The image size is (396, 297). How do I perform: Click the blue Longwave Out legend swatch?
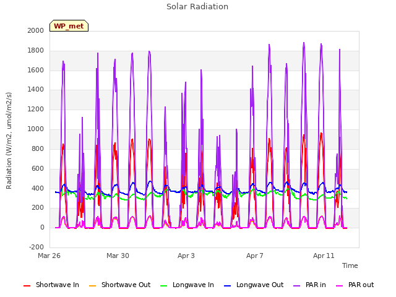click(x=227, y=286)
